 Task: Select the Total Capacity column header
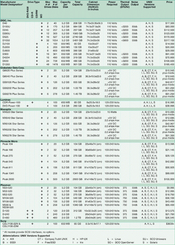(77, 4)
